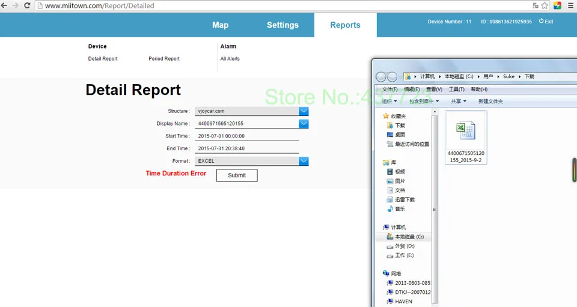Click 本地磁盘 (C:) in the address path
Image resolution: width=577 pixels, height=307 pixels.
coord(459,76)
